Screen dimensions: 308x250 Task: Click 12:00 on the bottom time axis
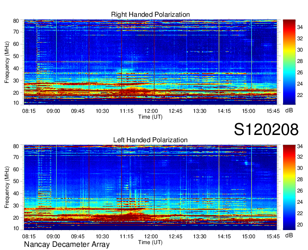point(151,236)
